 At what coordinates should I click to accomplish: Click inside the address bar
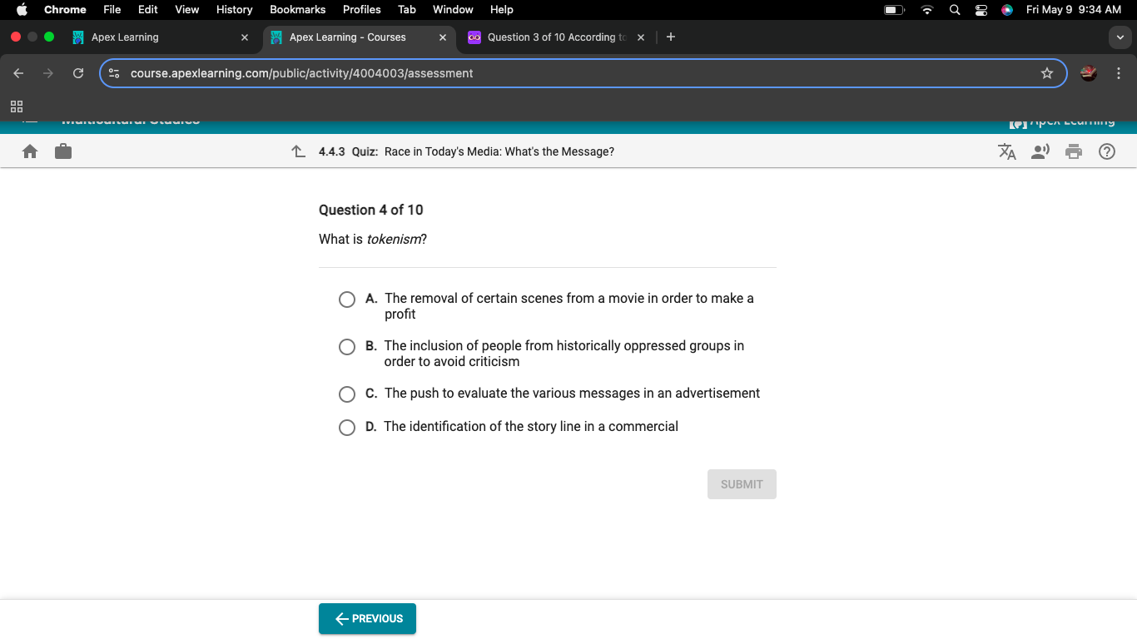pyautogui.click(x=499, y=73)
